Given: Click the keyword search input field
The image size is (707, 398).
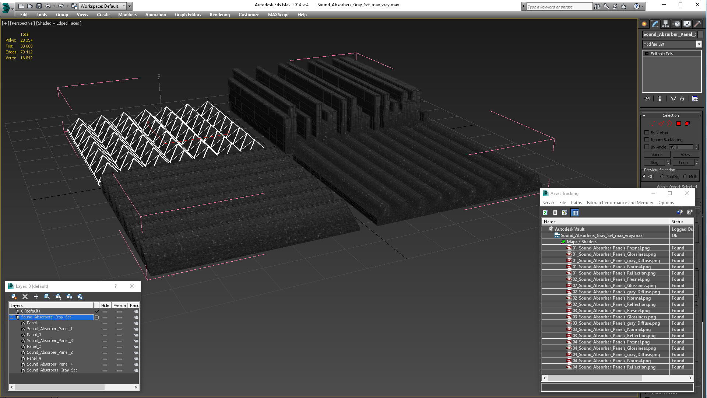Looking at the screenshot, I should pyautogui.click(x=559, y=7).
